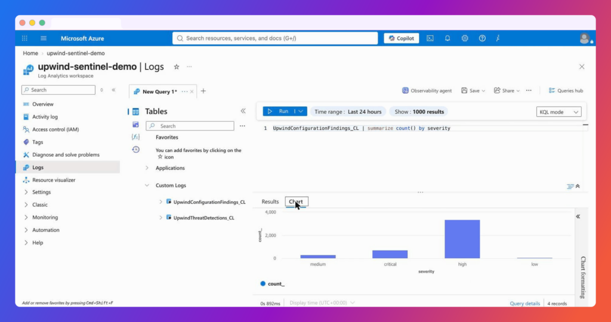Open the Functions fx pane icon
This screenshot has width=611, height=322.
tap(135, 137)
